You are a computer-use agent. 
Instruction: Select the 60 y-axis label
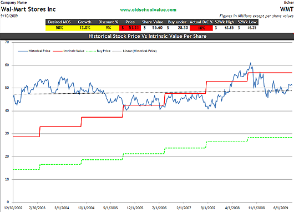tap(7, 65)
